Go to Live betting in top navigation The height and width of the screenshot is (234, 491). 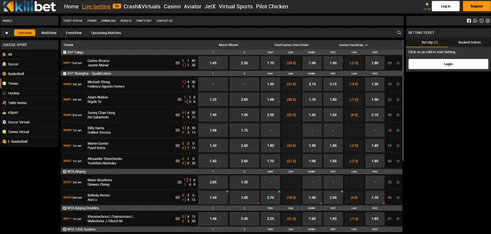pyautogui.click(x=96, y=7)
